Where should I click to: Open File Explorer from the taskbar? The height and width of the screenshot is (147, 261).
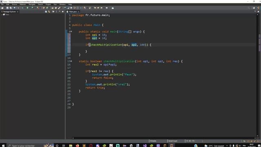click(71, 146)
